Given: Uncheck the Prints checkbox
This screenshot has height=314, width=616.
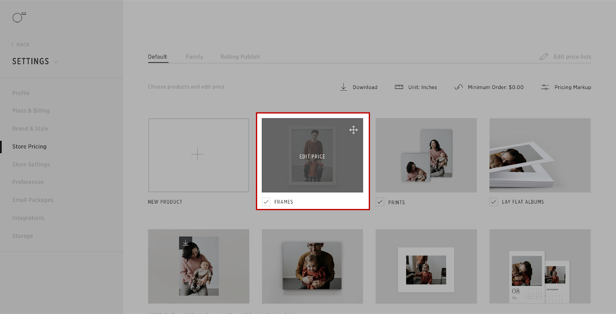Looking at the screenshot, I should click(x=380, y=202).
